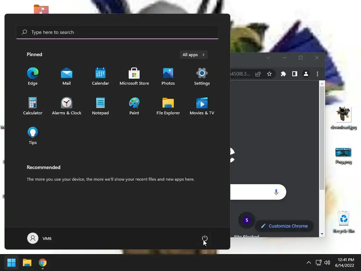Open File Explorer from the taskbar
361x271 pixels.
(27, 263)
